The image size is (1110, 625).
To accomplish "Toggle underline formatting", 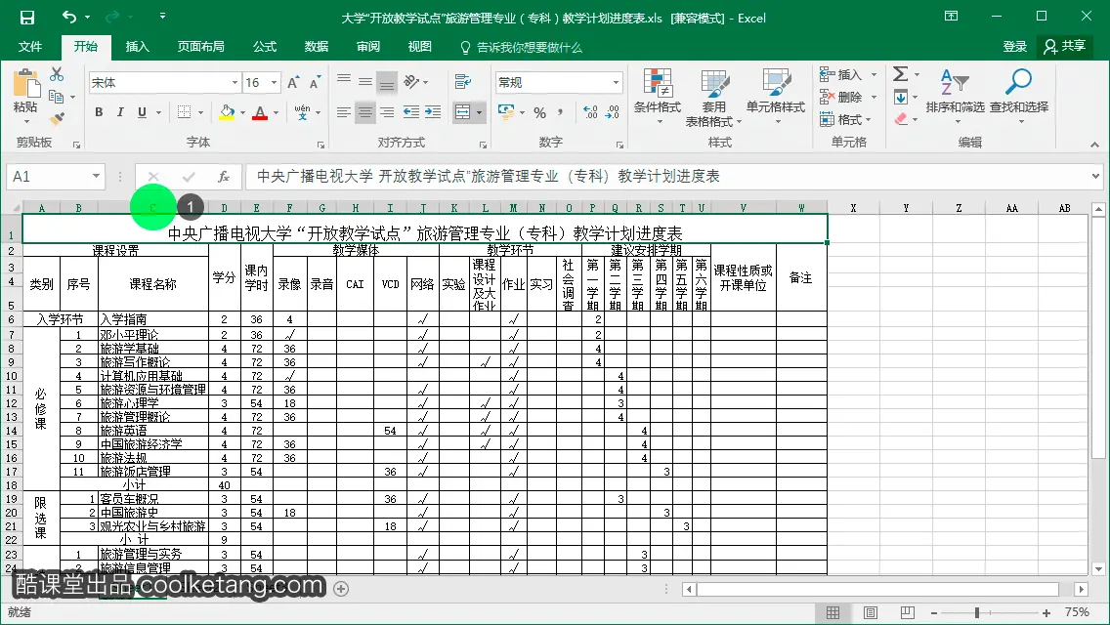I will tap(143, 112).
